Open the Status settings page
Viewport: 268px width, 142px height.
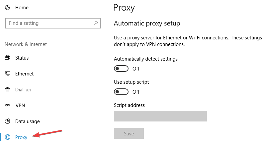pyautogui.click(x=22, y=58)
